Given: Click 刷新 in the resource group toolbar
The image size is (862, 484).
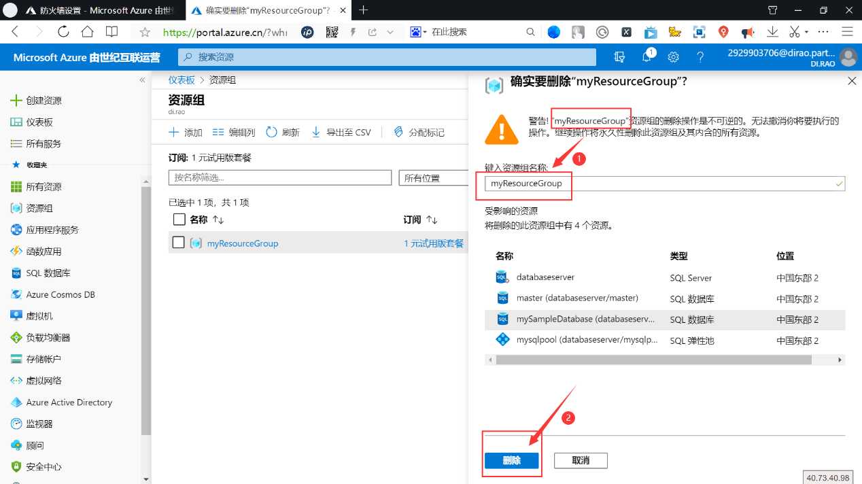Looking at the screenshot, I should 283,133.
